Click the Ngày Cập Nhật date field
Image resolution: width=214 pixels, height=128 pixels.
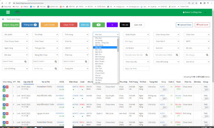click(x=136, y=69)
